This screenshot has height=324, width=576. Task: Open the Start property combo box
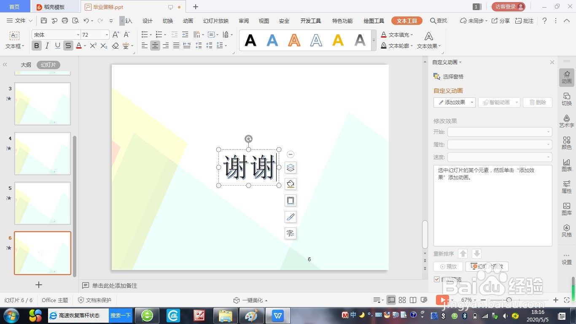pos(500,132)
